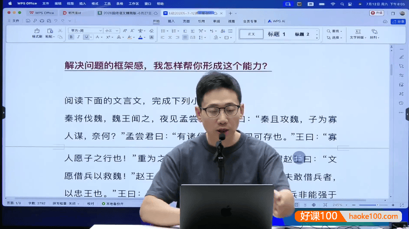Adjust the zoom slider in status bar
The image size is (409, 229).
(373, 205)
